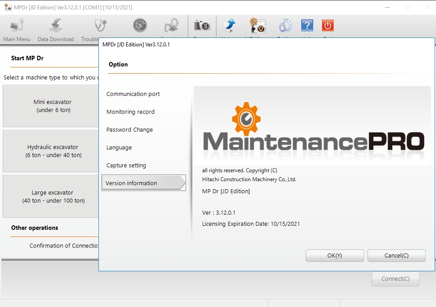Open the Capture setting option
This screenshot has height=307, width=436.
coord(126,165)
